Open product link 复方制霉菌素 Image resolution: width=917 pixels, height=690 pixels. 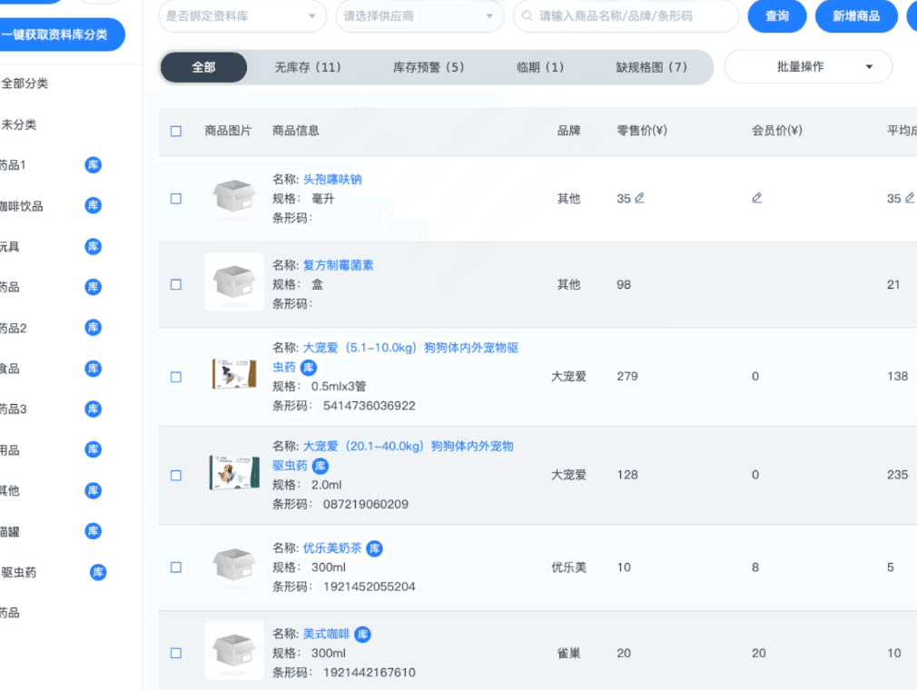(x=338, y=265)
